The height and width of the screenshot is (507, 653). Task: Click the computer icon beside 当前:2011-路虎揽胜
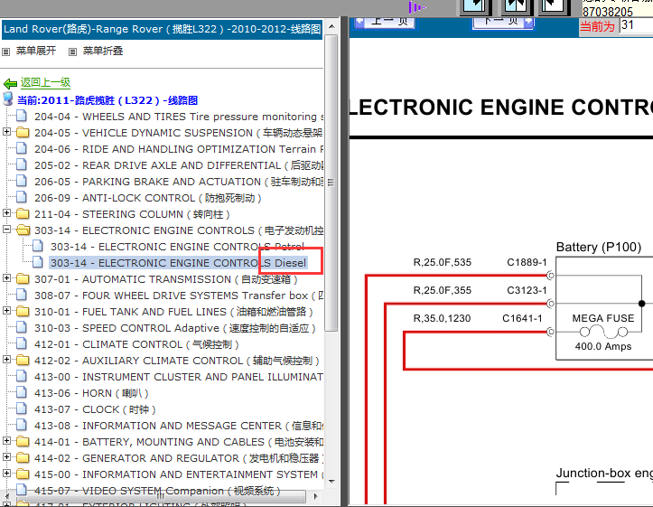tap(8, 99)
